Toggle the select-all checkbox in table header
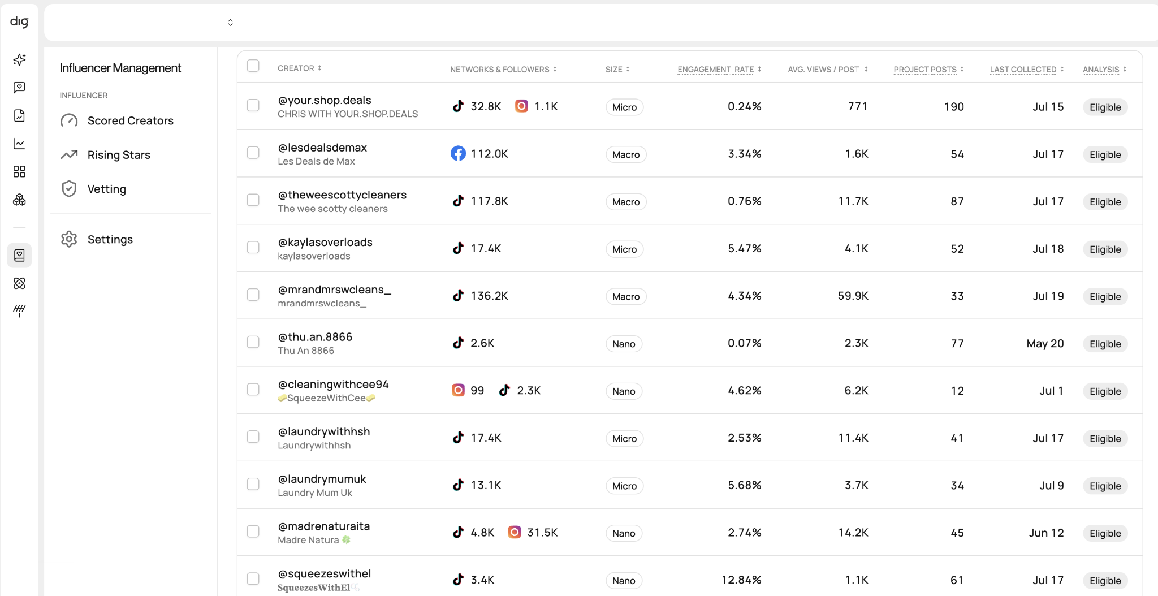 [253, 66]
